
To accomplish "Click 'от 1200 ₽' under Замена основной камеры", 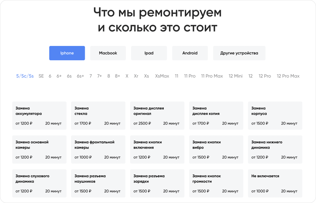I will coord(24,157).
